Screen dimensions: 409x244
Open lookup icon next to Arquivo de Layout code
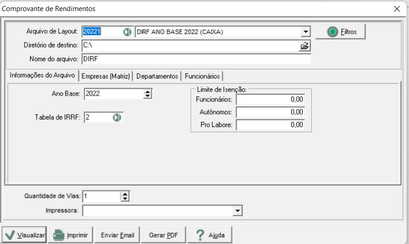127,32
